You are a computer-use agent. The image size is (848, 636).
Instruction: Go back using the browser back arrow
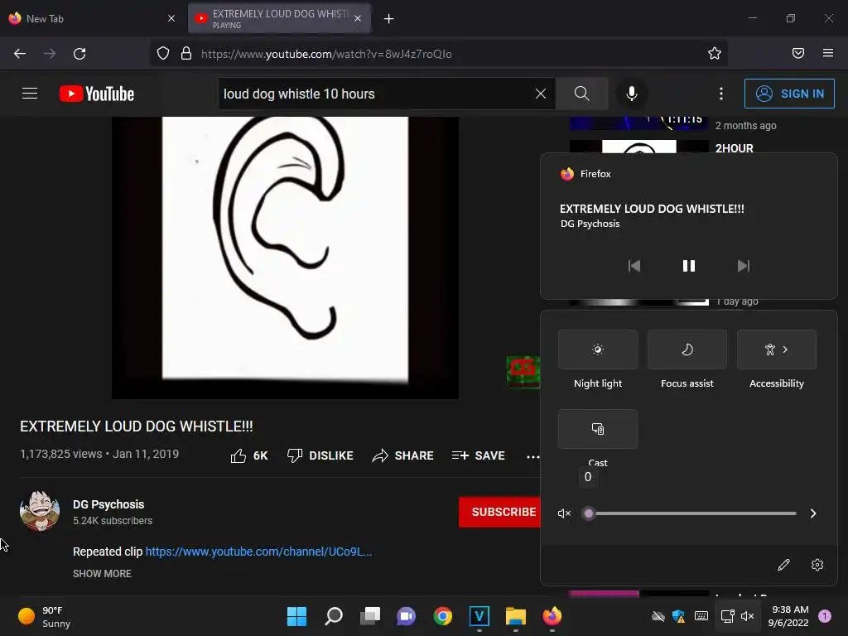20,54
